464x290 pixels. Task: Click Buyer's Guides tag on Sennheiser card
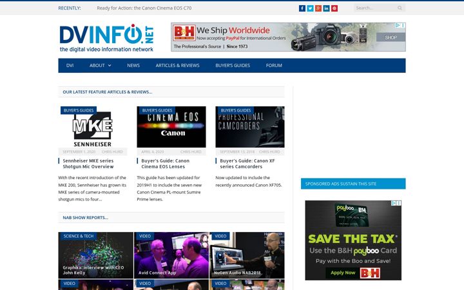point(79,110)
